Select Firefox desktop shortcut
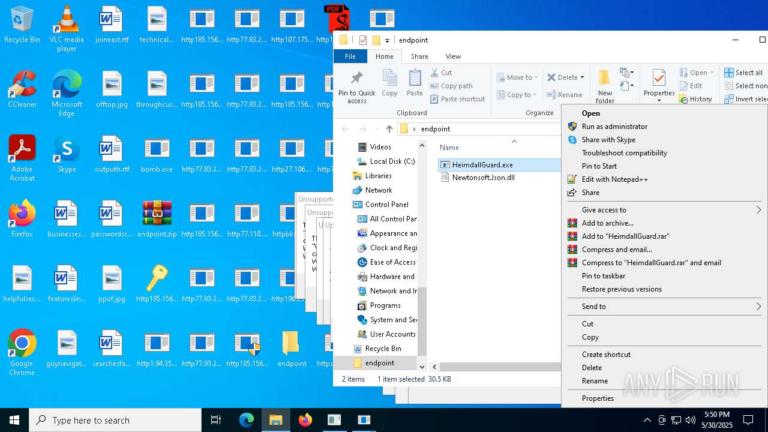 pos(22,220)
